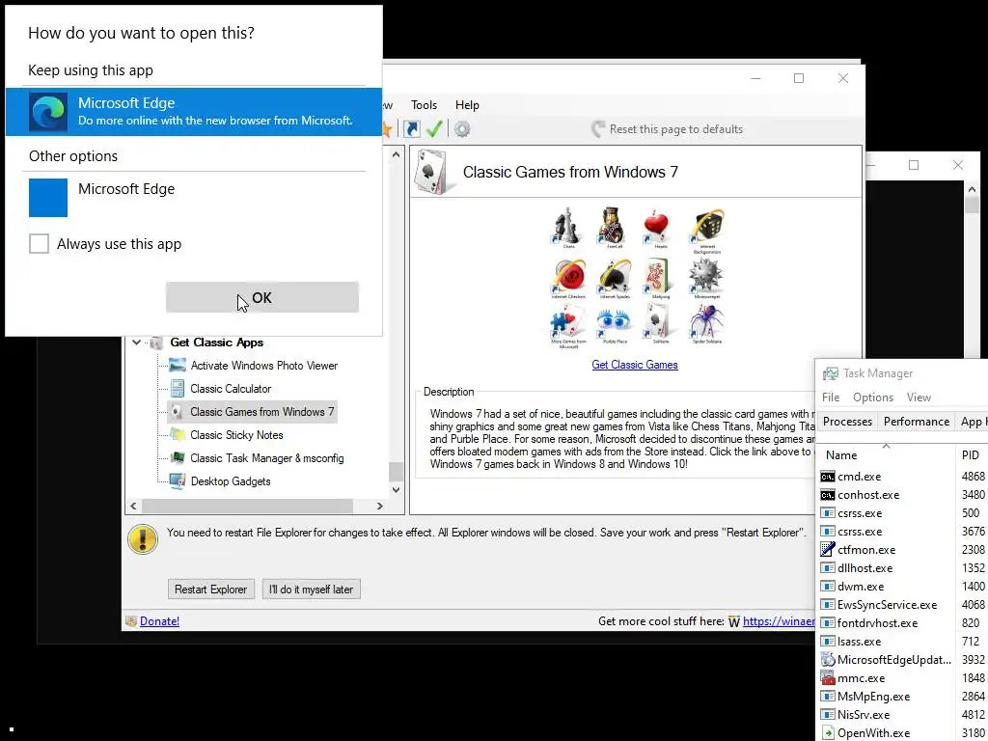Open the Donate! link
Image resolution: width=988 pixels, height=741 pixels.
click(x=159, y=620)
